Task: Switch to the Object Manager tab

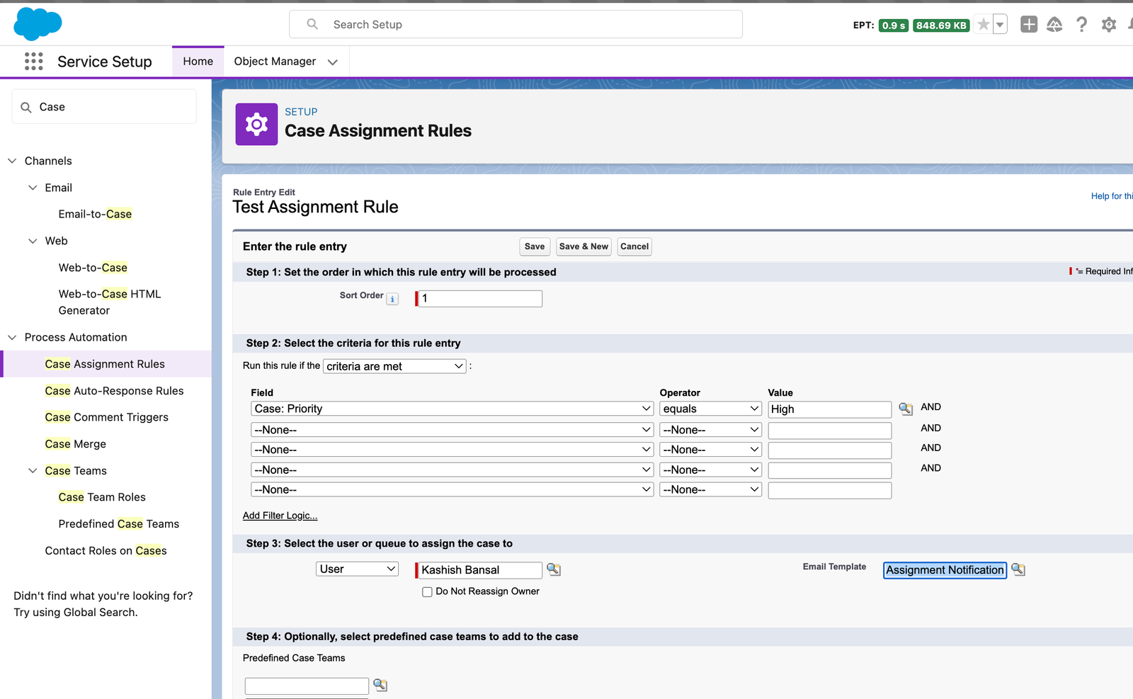Action: pos(275,62)
